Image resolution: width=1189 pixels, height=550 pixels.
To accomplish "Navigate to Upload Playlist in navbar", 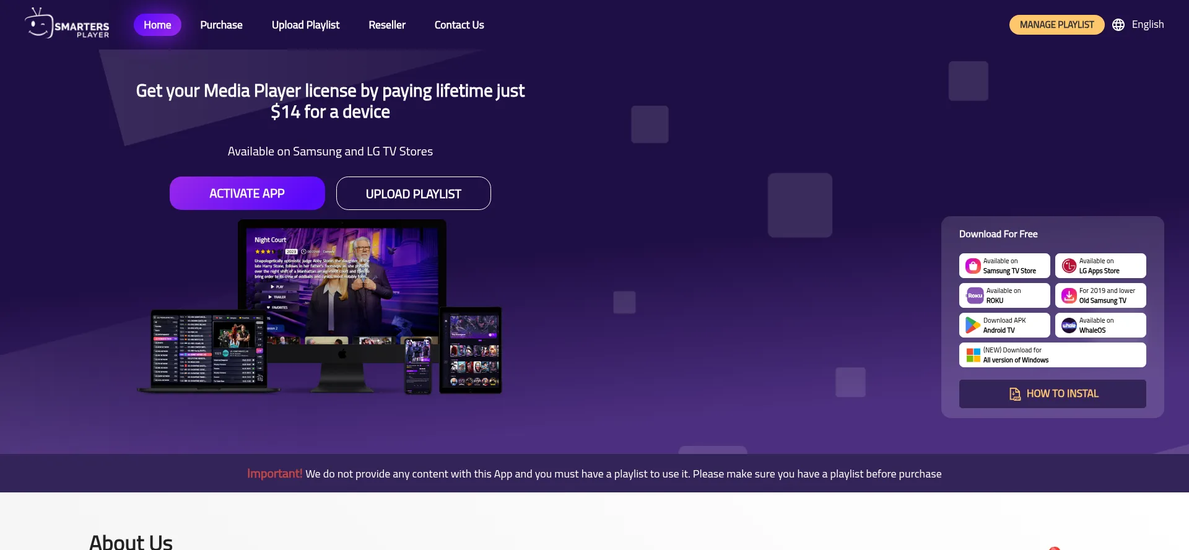I will tap(305, 25).
